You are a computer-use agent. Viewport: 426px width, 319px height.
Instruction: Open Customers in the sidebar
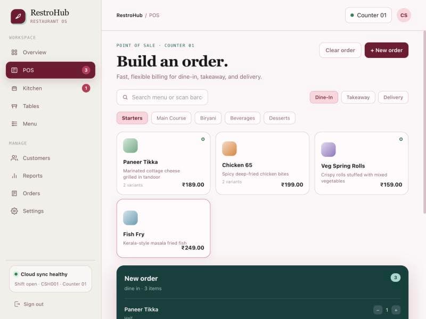tap(51, 158)
